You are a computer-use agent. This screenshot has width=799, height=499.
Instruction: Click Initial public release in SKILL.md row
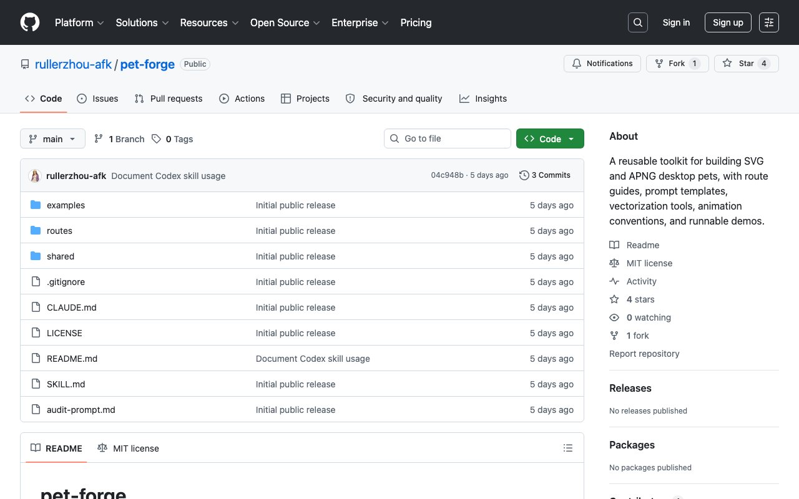pos(295,384)
